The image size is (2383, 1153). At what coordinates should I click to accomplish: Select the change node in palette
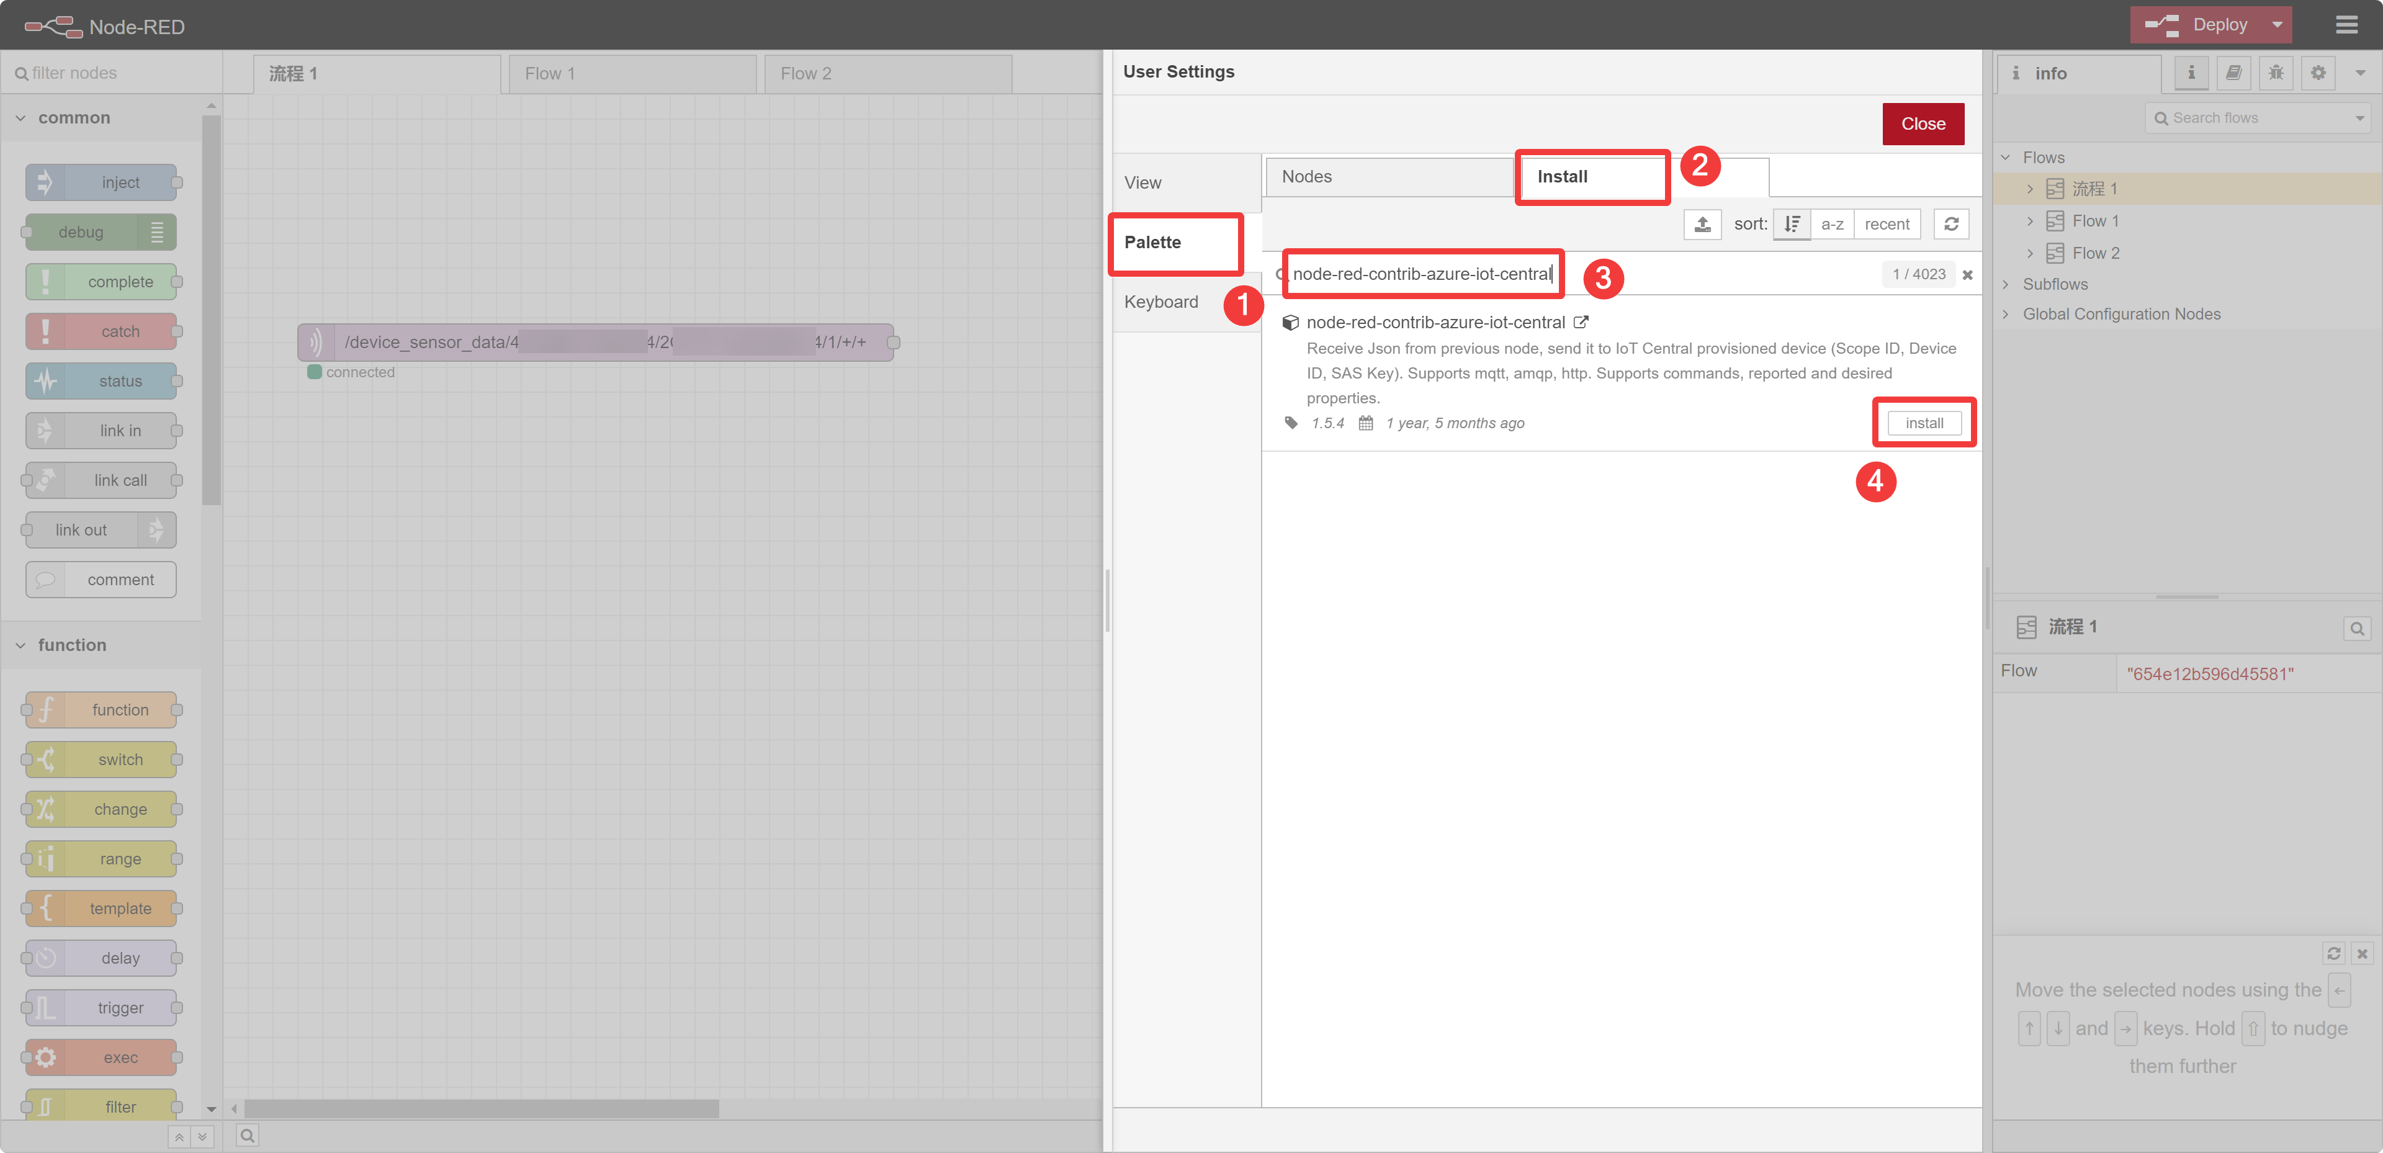(102, 809)
